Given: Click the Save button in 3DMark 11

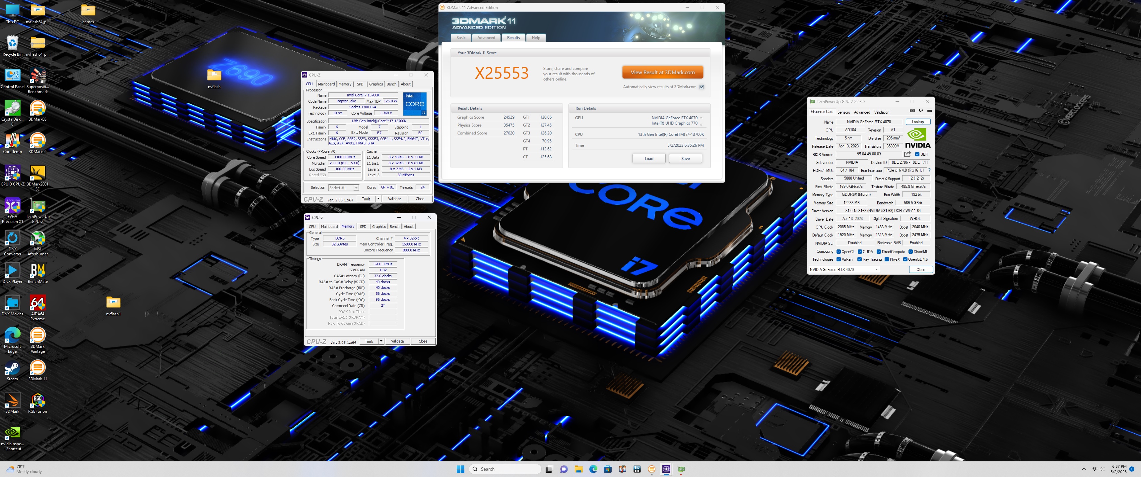Looking at the screenshot, I should click(685, 158).
